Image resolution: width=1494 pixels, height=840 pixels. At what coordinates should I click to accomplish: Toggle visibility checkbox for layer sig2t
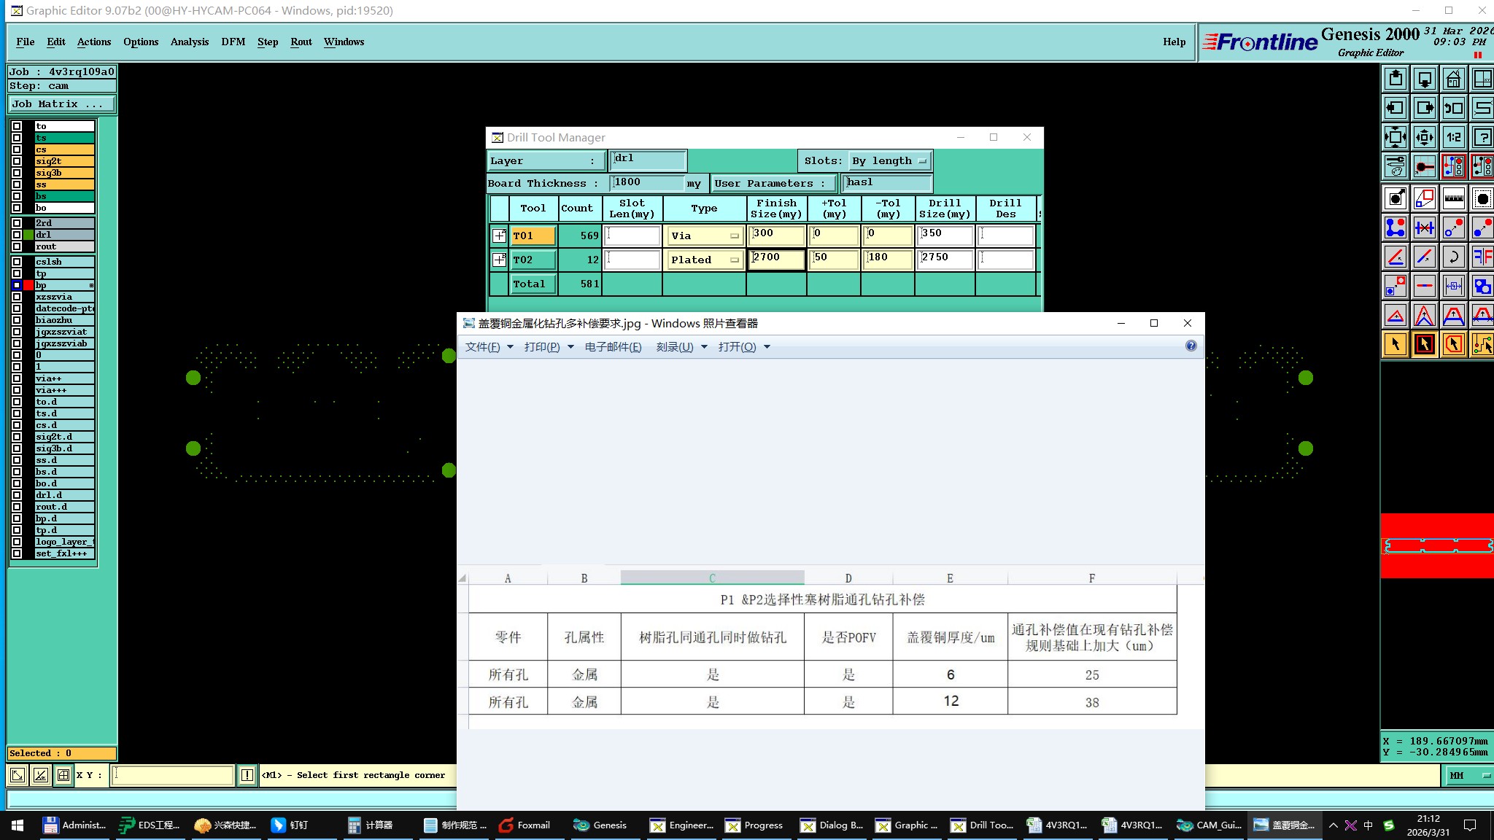pyautogui.click(x=17, y=161)
